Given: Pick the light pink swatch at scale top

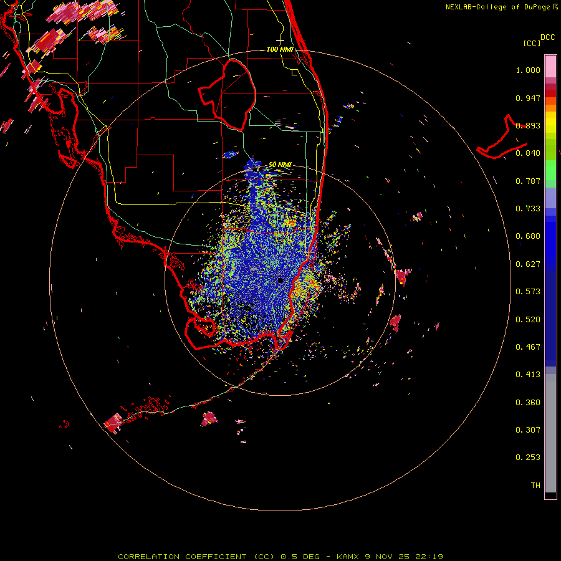Looking at the screenshot, I should [x=550, y=67].
